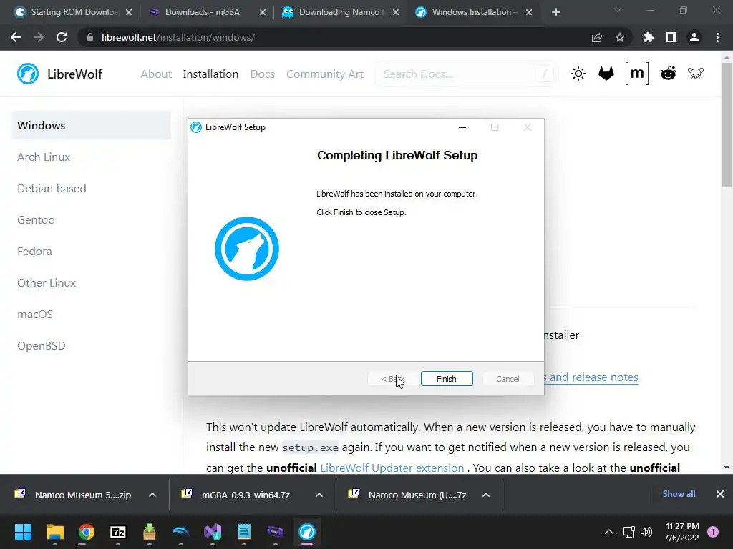The width and height of the screenshot is (733, 549).
Task: Open Chrome extensions puzzle icon
Action: pos(649,37)
